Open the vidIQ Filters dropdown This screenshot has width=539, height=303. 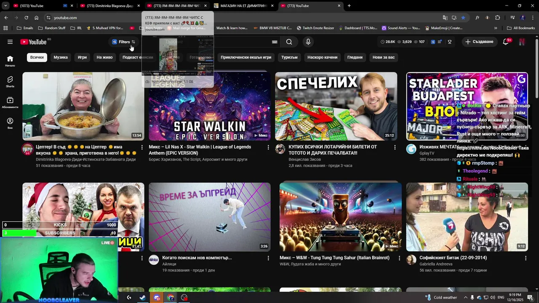pos(124,42)
